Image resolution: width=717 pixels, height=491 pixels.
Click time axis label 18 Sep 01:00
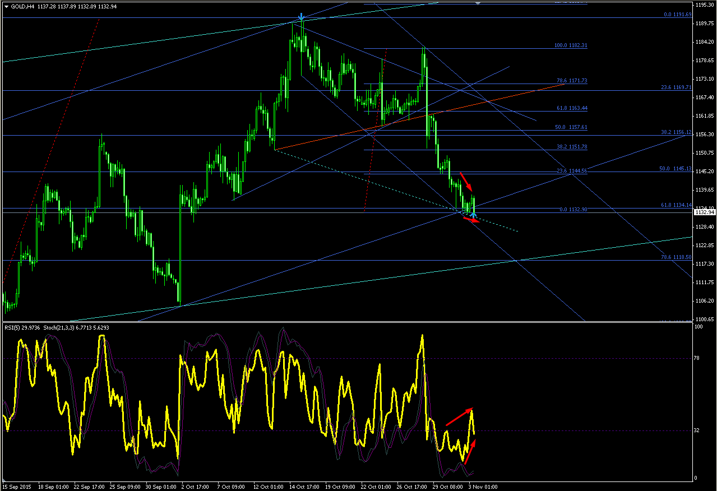click(x=53, y=487)
